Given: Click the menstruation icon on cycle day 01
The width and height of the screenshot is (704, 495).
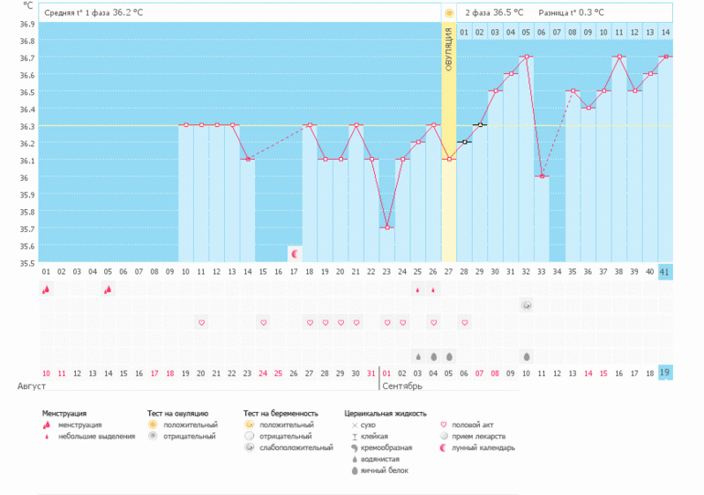Looking at the screenshot, I should 46,290.
